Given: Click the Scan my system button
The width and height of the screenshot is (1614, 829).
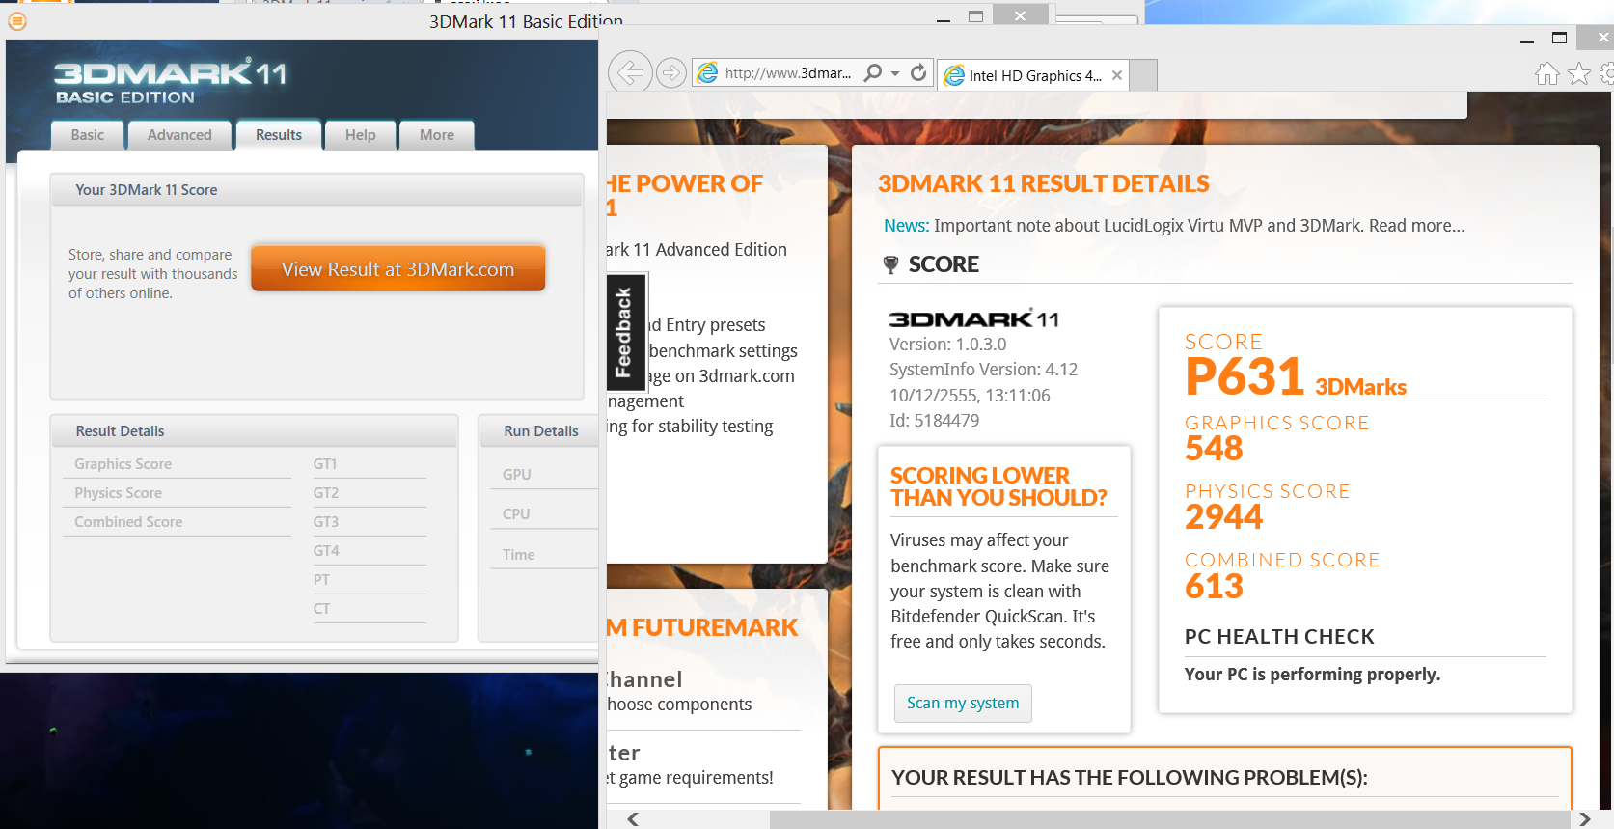Looking at the screenshot, I should [x=963, y=704].
